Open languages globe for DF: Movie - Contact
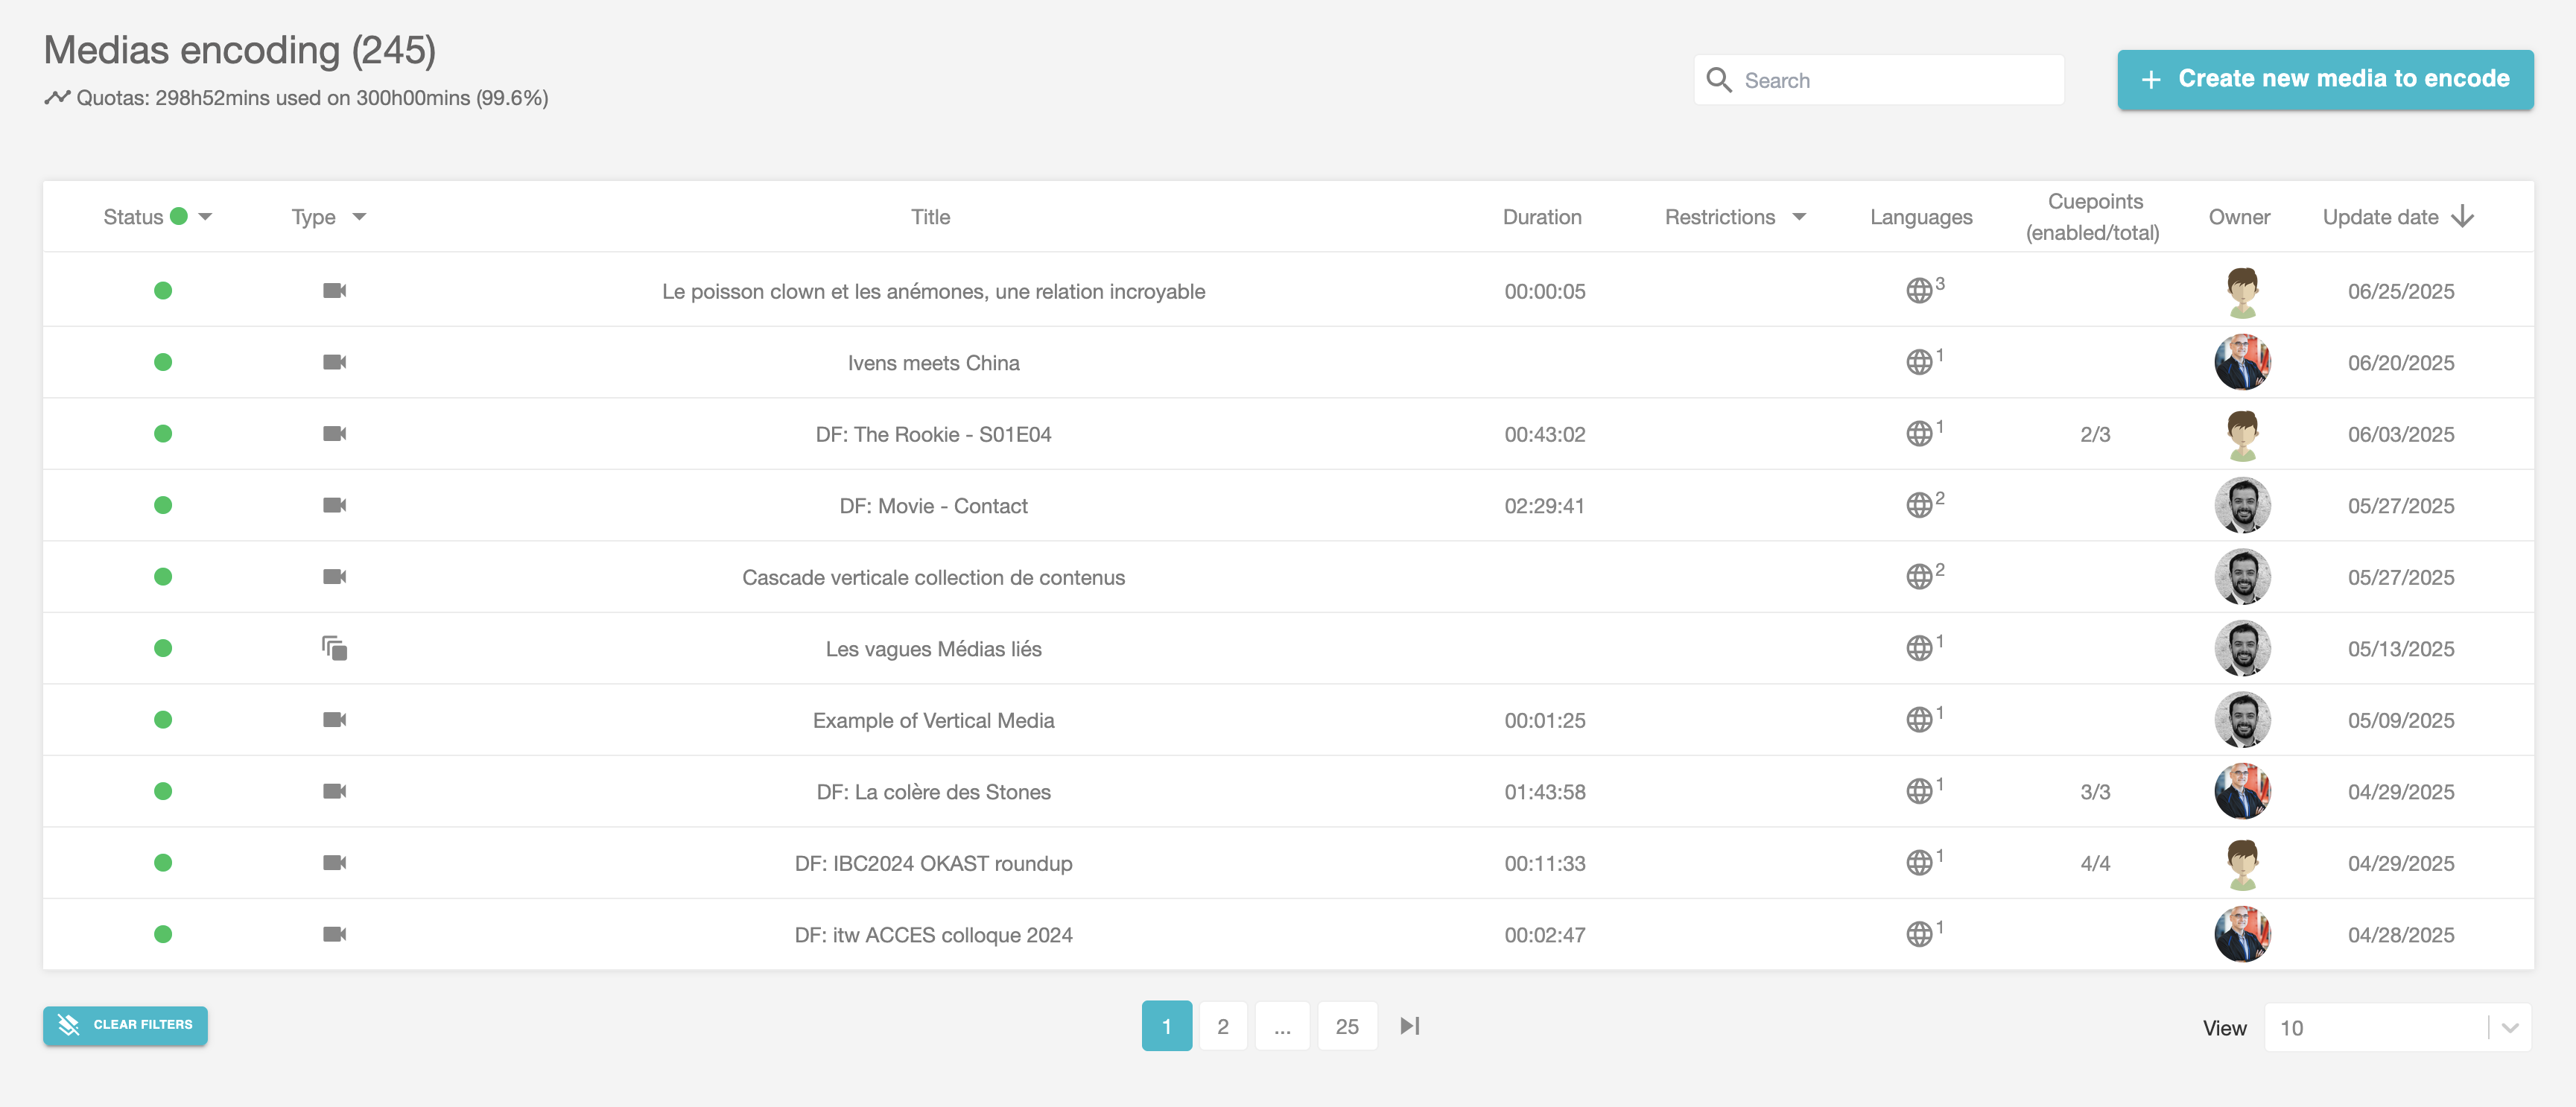This screenshot has width=2576, height=1107. (x=1918, y=505)
